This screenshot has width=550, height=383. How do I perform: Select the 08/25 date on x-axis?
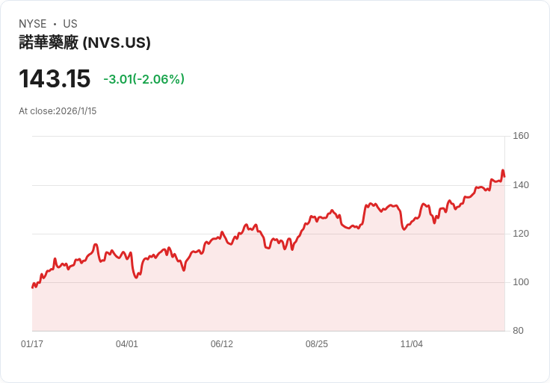click(x=317, y=344)
